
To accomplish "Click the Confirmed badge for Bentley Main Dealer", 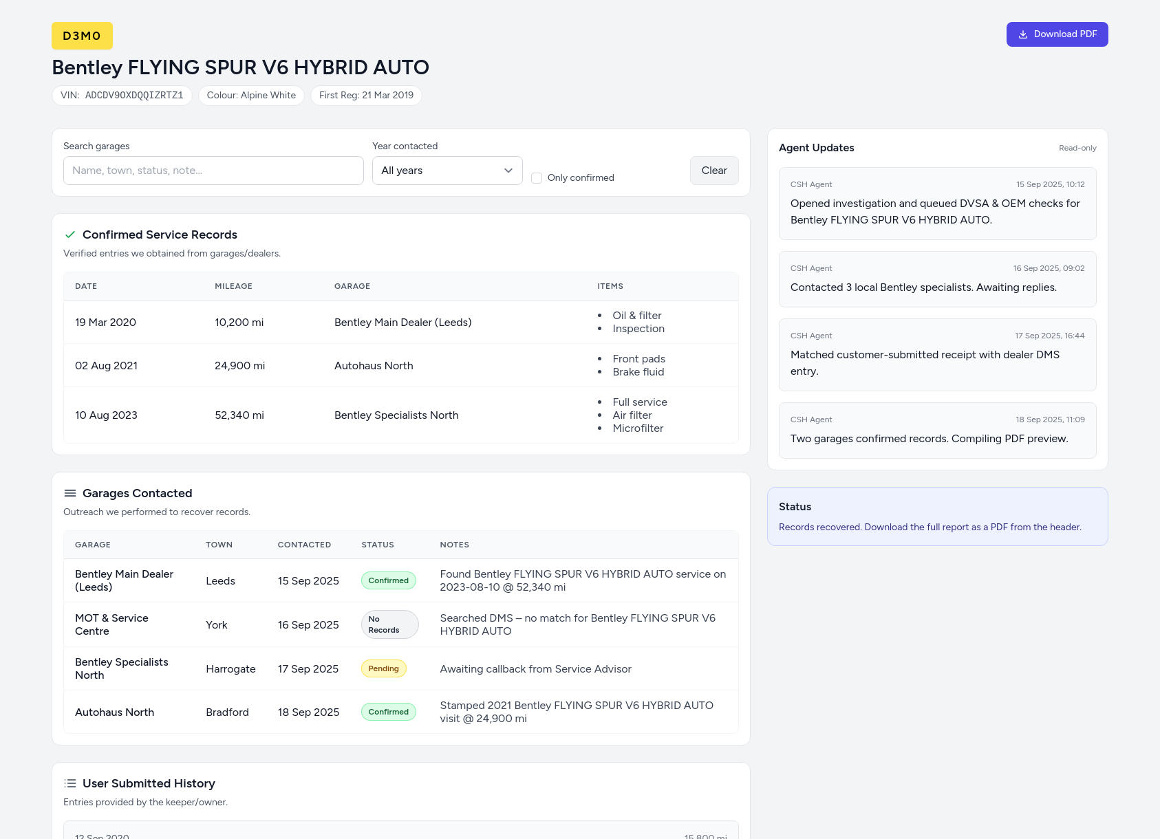I will coord(388,580).
